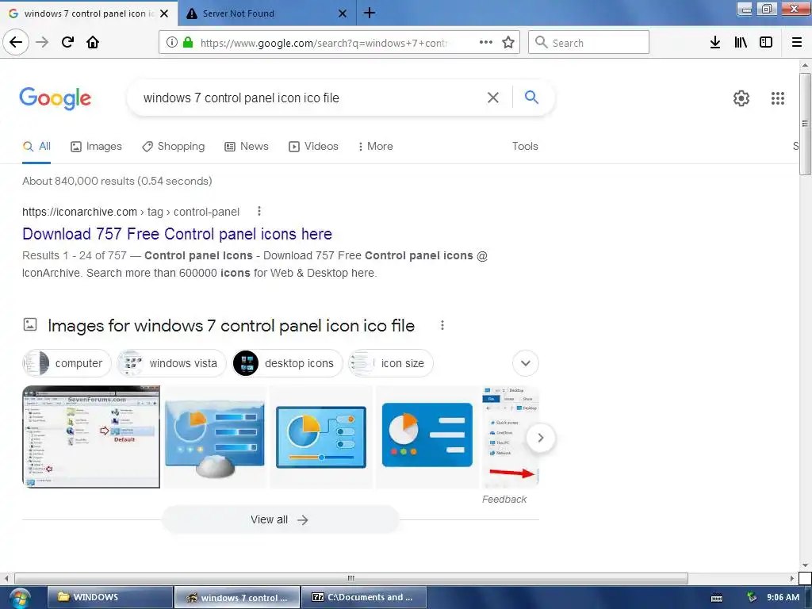This screenshot has height=609, width=812.
Task: Click the horizontal scrollbar right arrow
Action: click(792, 578)
